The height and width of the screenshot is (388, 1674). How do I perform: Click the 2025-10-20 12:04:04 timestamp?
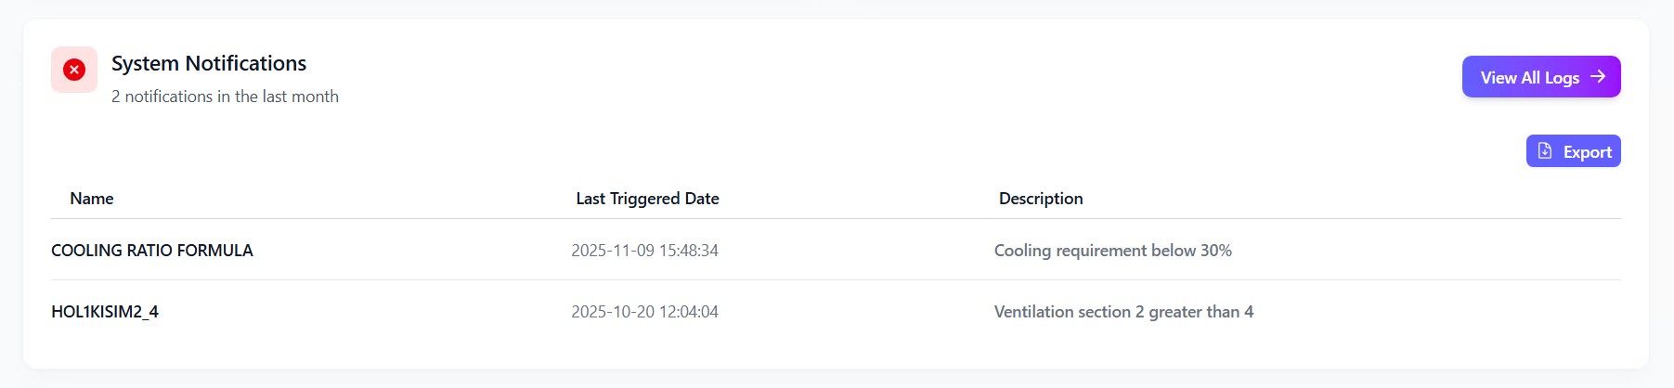[x=644, y=312]
